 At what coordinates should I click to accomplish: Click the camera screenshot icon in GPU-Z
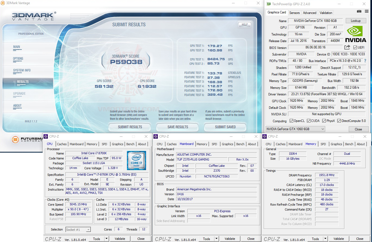click(359, 11)
